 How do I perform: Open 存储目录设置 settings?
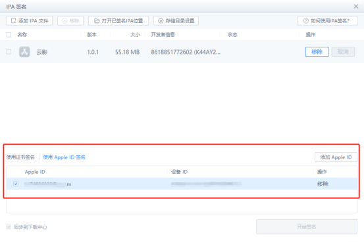pos(176,21)
